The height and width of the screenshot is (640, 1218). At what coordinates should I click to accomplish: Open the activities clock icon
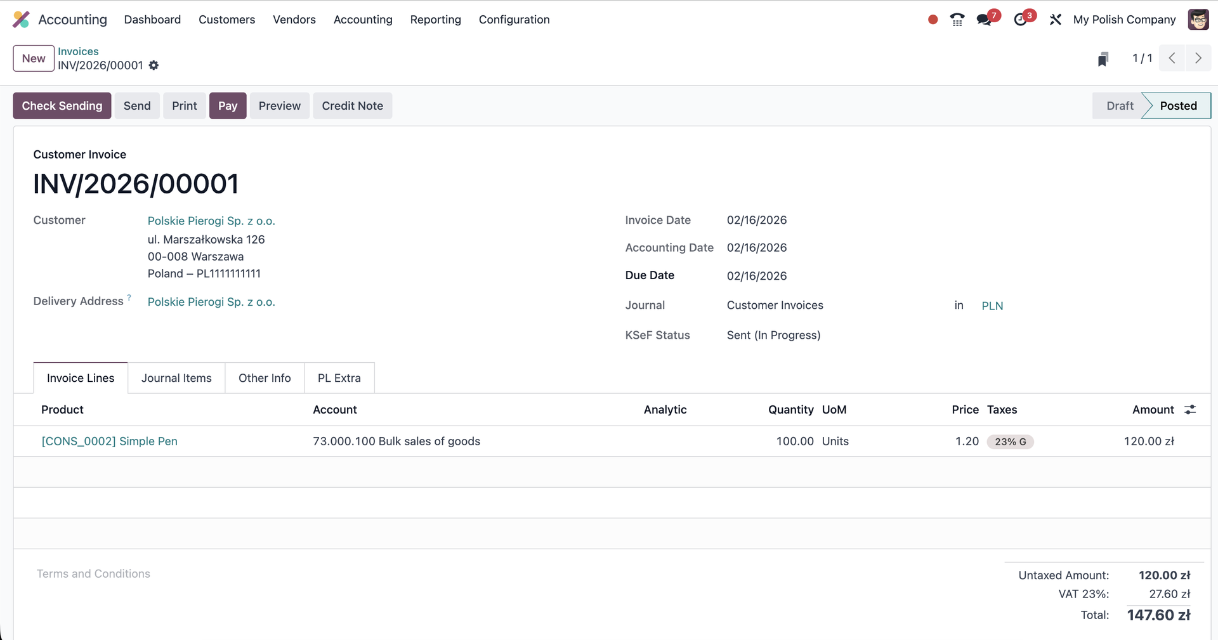pos(1020,20)
